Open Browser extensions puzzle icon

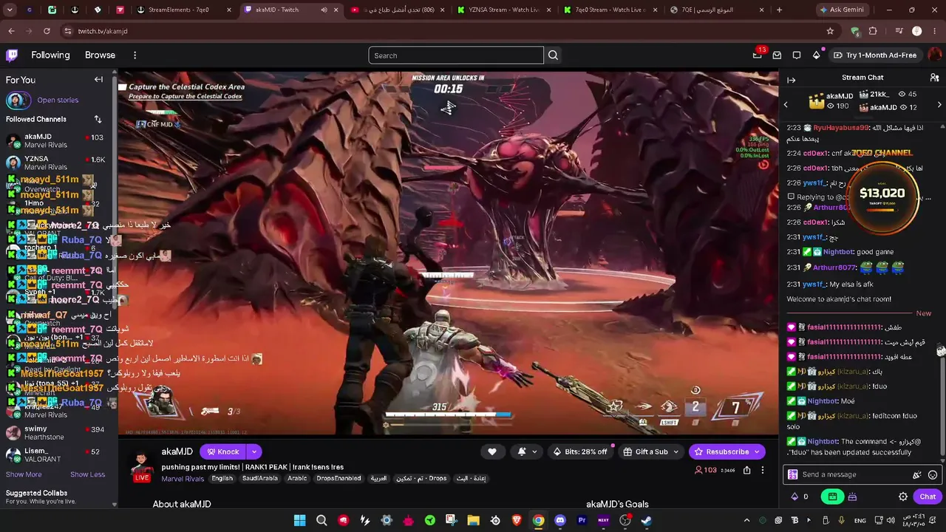click(873, 31)
